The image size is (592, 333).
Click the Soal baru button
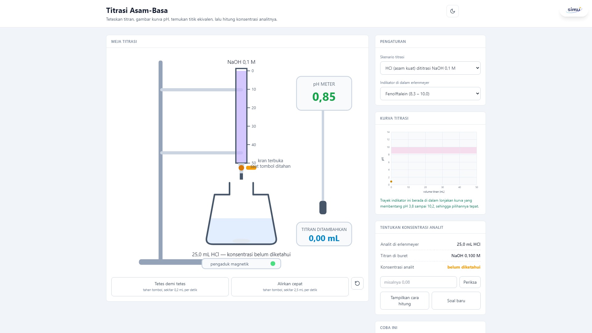point(456,301)
